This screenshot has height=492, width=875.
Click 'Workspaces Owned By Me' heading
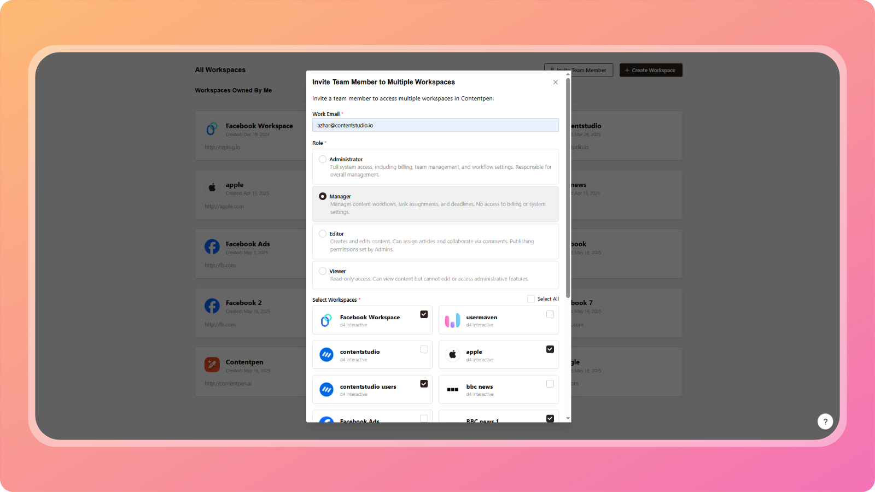tap(234, 91)
